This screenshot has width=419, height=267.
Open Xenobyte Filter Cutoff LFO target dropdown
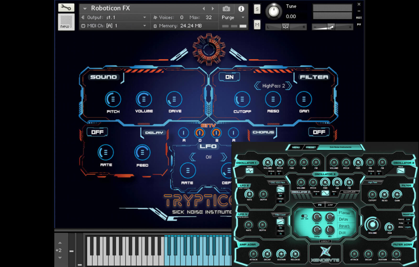pyautogui.click(x=280, y=215)
